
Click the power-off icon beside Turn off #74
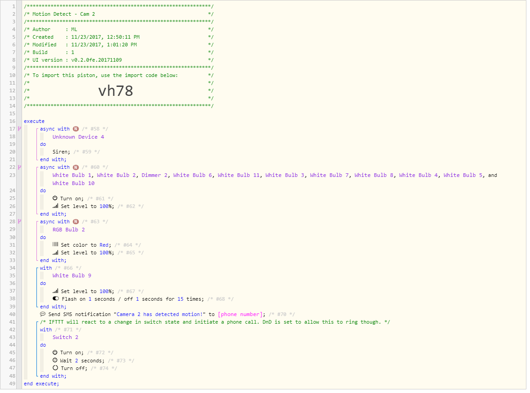tap(55, 368)
